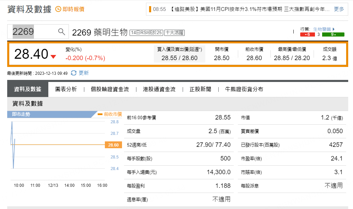353x209 pixels.
Task: Click 市賬率 value 3.1
Action: pyautogui.click(x=338, y=172)
